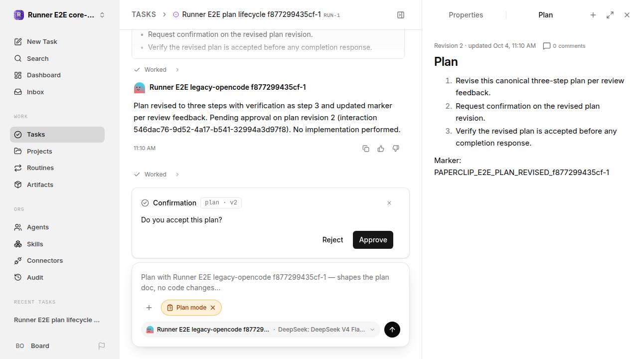
Task: Focus the message input field
Action: (x=271, y=283)
